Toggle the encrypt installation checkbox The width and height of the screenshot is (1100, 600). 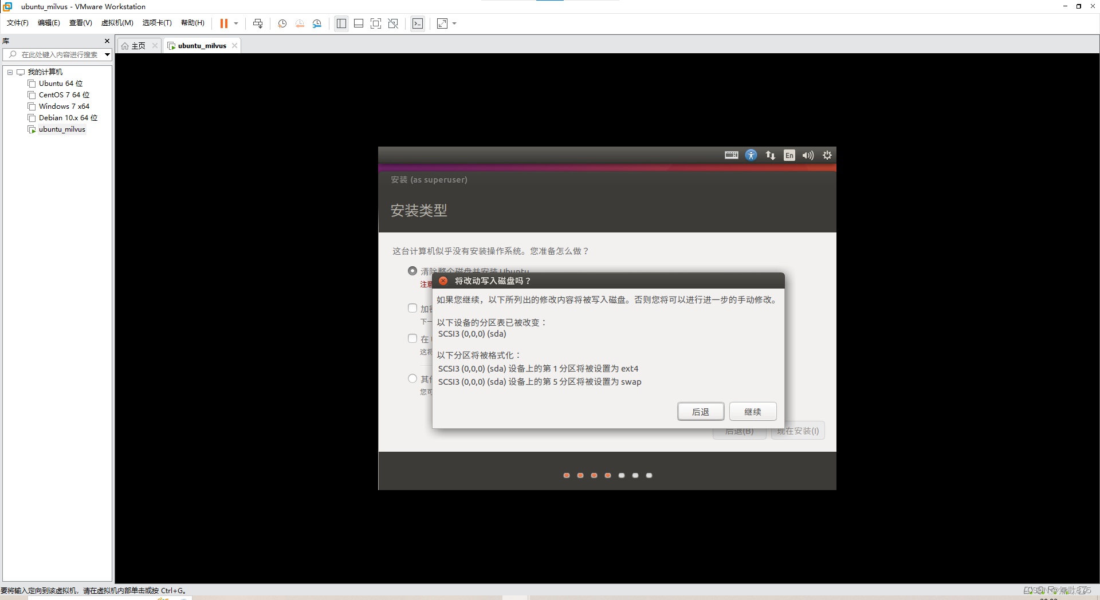412,308
